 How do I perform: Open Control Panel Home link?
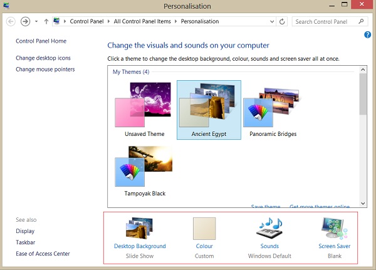[41, 41]
